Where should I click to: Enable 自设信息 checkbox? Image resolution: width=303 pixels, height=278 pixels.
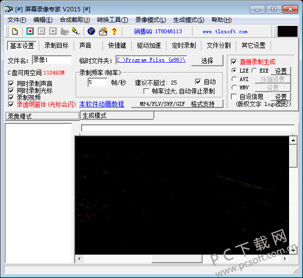point(234,96)
